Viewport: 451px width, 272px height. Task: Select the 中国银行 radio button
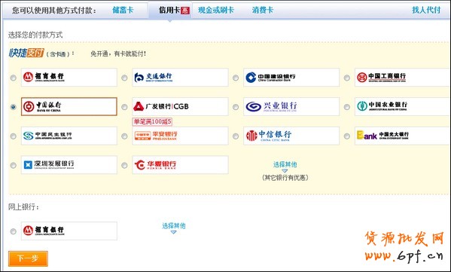[14, 107]
